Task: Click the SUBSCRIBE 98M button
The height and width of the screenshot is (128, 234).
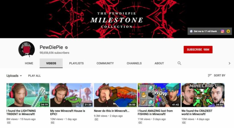Action: pyautogui.click(x=198, y=50)
